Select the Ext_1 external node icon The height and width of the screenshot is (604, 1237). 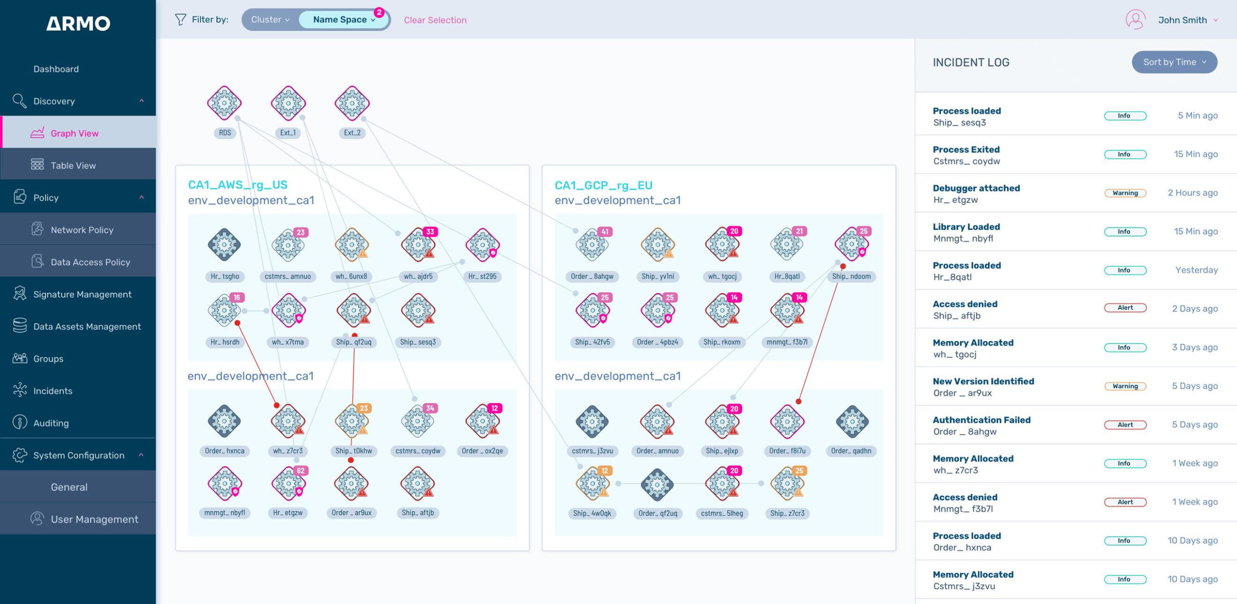288,103
